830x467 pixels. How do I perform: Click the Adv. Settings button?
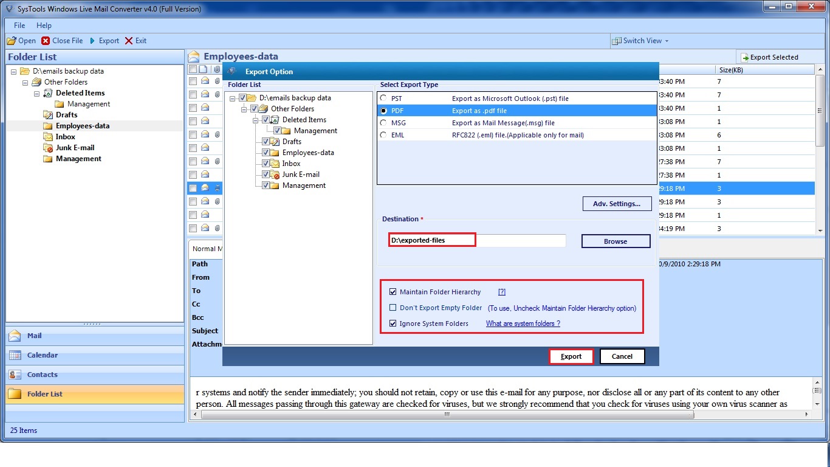click(x=617, y=204)
